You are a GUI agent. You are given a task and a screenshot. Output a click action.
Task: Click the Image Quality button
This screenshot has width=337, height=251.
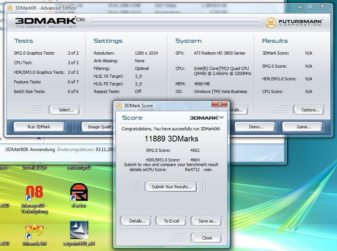(x=97, y=127)
